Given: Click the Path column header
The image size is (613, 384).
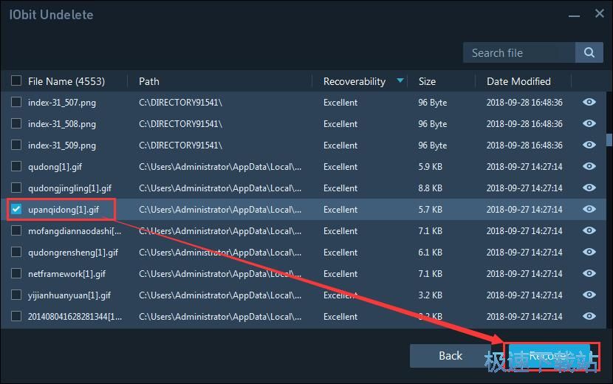Looking at the screenshot, I should [x=149, y=81].
